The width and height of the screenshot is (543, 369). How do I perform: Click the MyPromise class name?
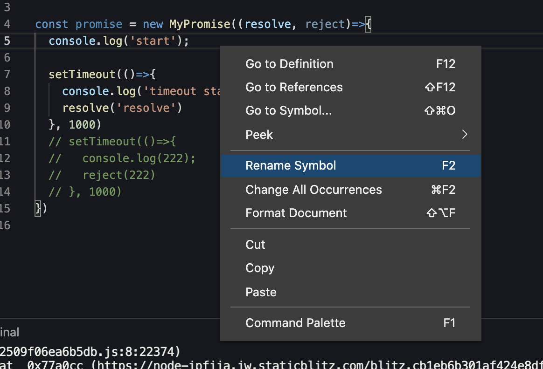coord(200,24)
